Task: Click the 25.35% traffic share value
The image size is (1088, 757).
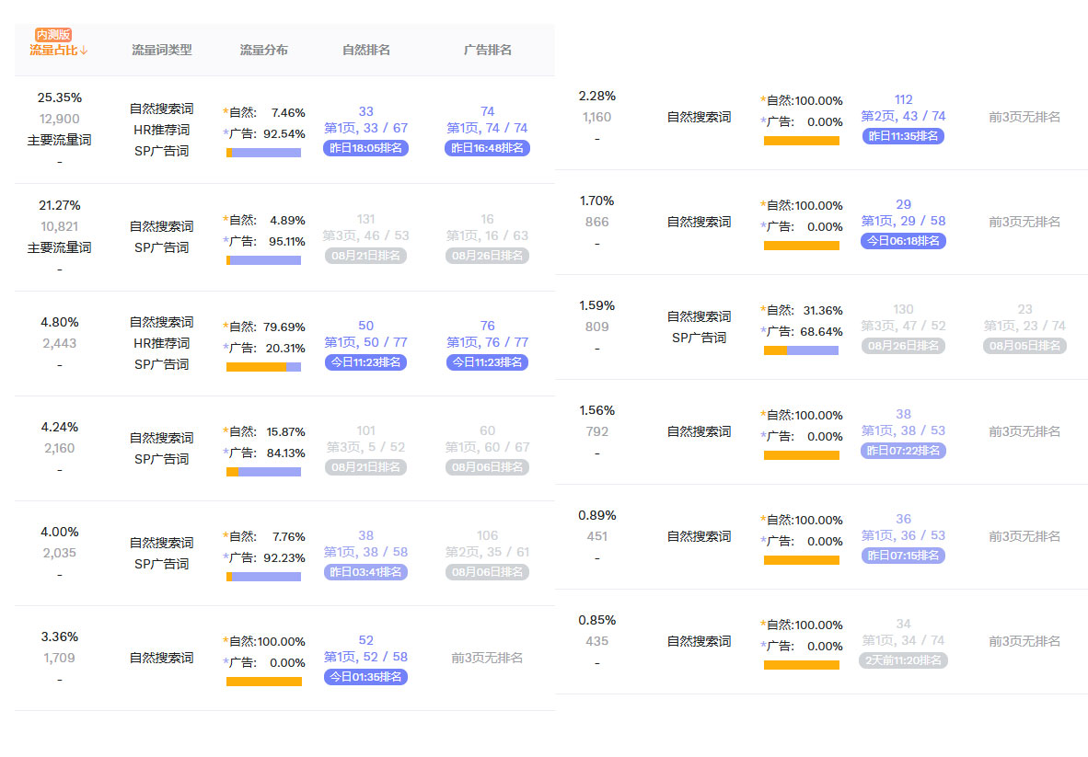Action: coord(60,97)
